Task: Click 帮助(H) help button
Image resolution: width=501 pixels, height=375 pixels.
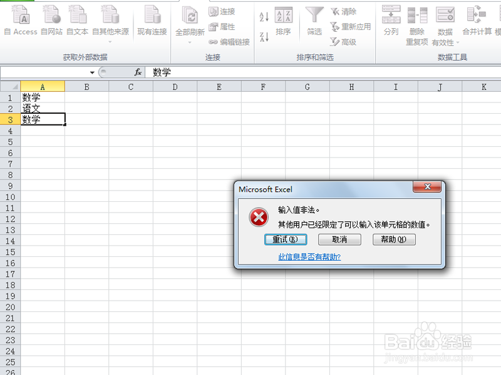Action: [x=394, y=239]
